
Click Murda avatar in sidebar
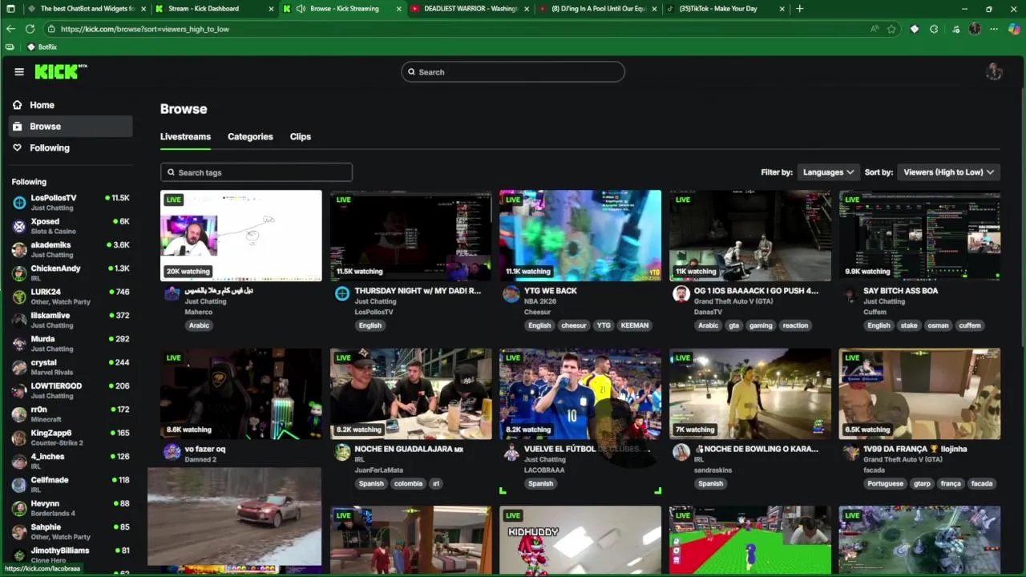[x=19, y=344]
